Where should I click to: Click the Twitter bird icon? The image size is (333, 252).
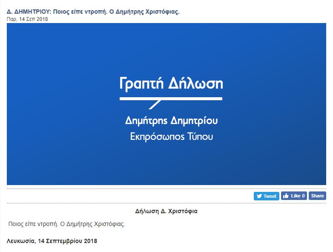259,196
